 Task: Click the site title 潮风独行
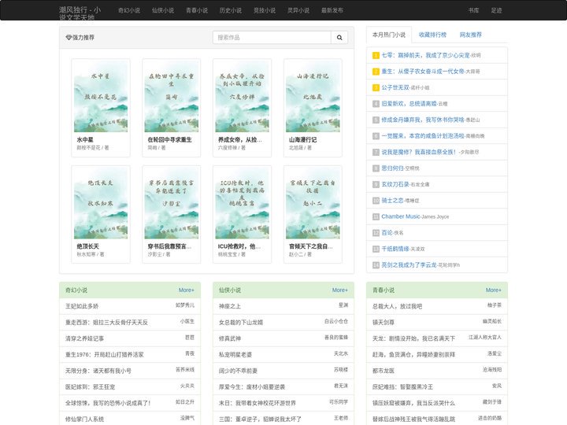[80, 13]
